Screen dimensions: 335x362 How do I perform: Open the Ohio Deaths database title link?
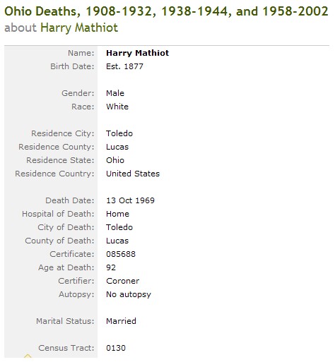tap(166, 11)
